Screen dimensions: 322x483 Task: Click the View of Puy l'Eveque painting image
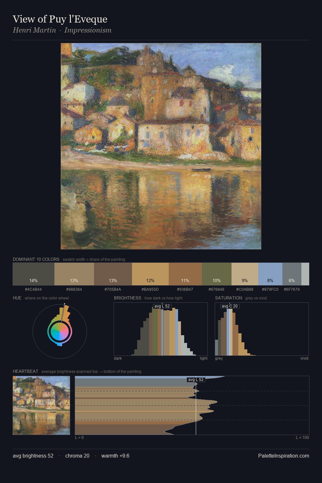tap(161, 146)
